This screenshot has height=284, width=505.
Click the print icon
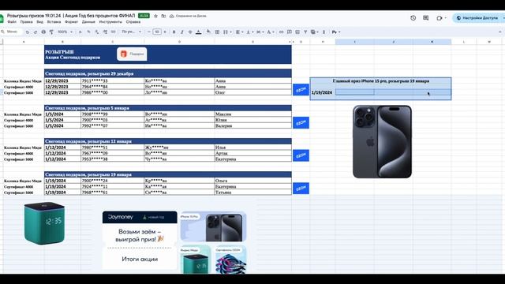click(x=43, y=32)
